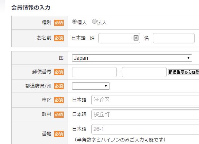Click the 市区 row label
Screen dimensions: 199x144
point(47,100)
